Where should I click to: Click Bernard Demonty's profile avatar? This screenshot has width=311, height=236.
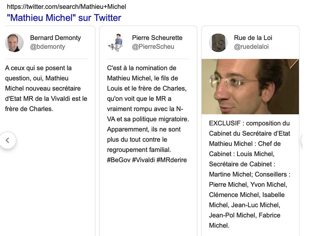click(14, 43)
